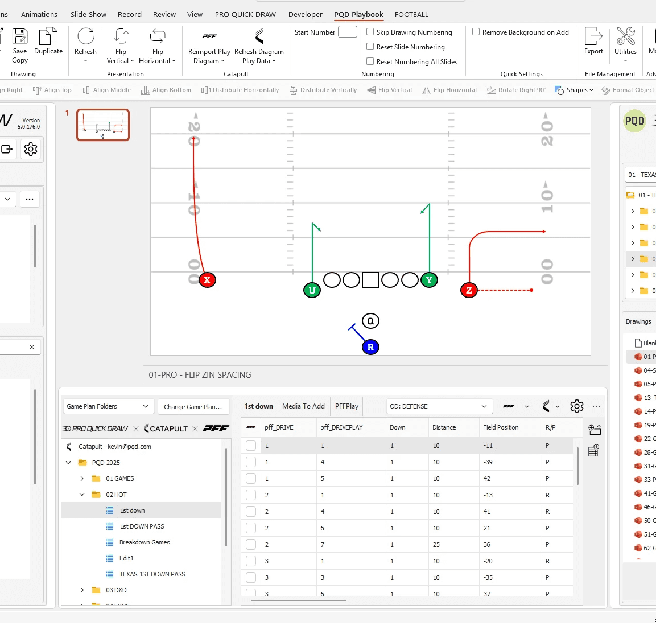Click the Change Game Plan button
Viewport: 656px width, 623px height.
click(193, 407)
